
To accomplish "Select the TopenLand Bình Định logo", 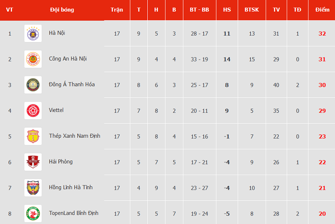I will (x=33, y=213).
